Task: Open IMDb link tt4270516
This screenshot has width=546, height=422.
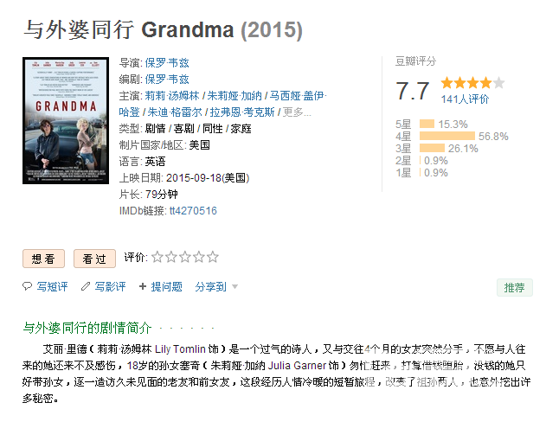Action: [193, 210]
